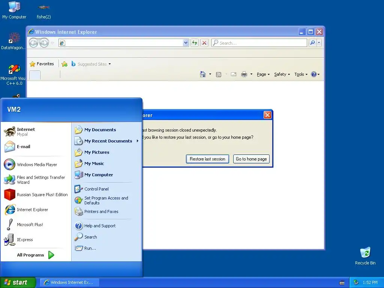The image size is (384, 288).
Task: Select My Computer desktop icon
Action: click(14, 10)
